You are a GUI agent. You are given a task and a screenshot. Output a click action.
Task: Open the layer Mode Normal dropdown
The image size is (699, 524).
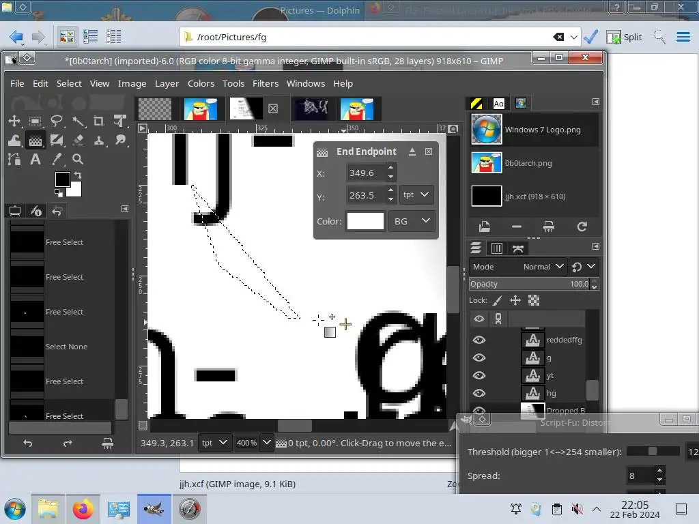pos(519,267)
